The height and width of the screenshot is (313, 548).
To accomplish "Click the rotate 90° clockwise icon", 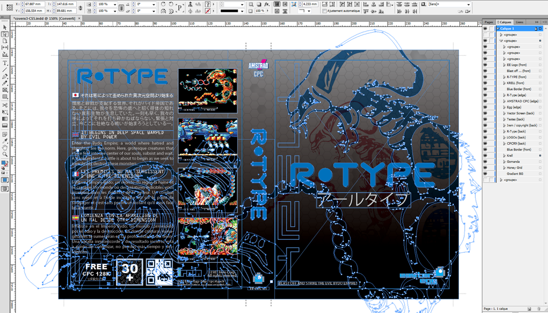I will pos(163,4).
